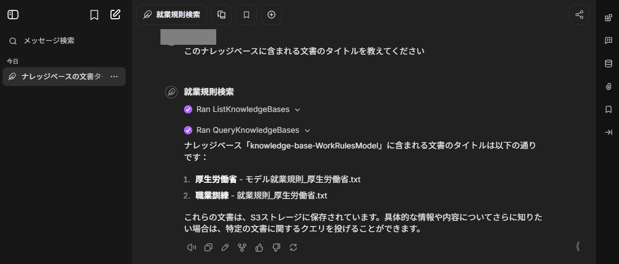Give thumbs down to the response
Screen dimensions: 619x264
click(x=276, y=247)
